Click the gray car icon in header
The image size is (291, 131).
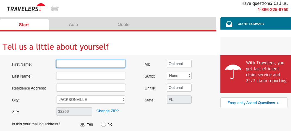coord(55,9)
